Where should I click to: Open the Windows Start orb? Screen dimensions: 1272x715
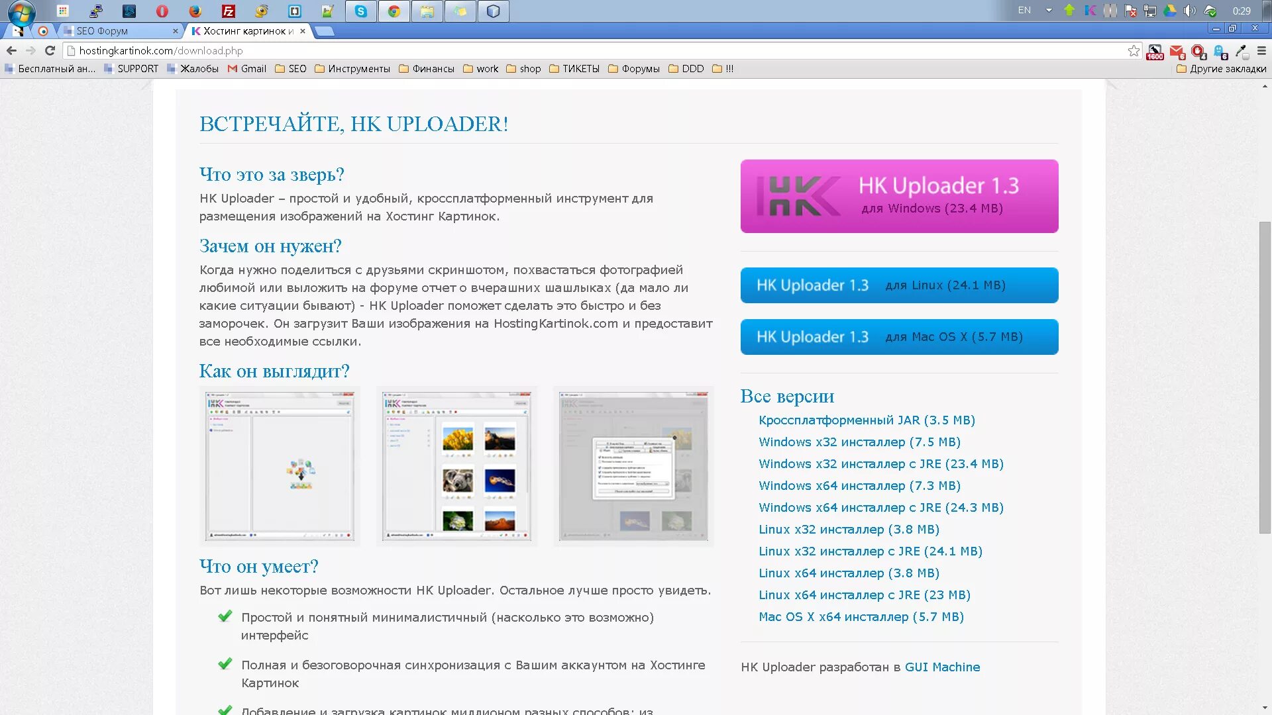pyautogui.click(x=21, y=12)
